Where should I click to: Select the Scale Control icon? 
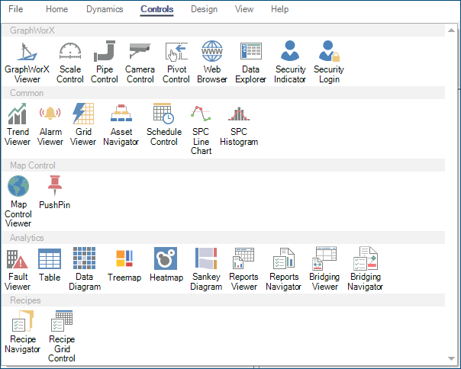pos(70,61)
